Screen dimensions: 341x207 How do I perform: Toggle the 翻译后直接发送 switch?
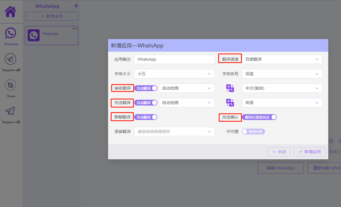[259, 117]
